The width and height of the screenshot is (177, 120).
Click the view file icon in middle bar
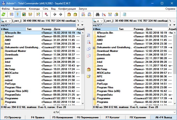tap(88, 35)
